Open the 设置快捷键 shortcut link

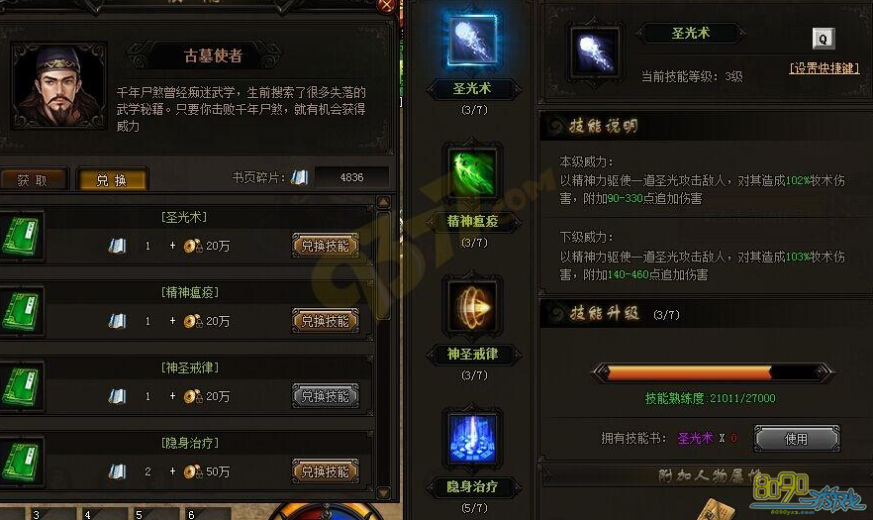click(824, 68)
